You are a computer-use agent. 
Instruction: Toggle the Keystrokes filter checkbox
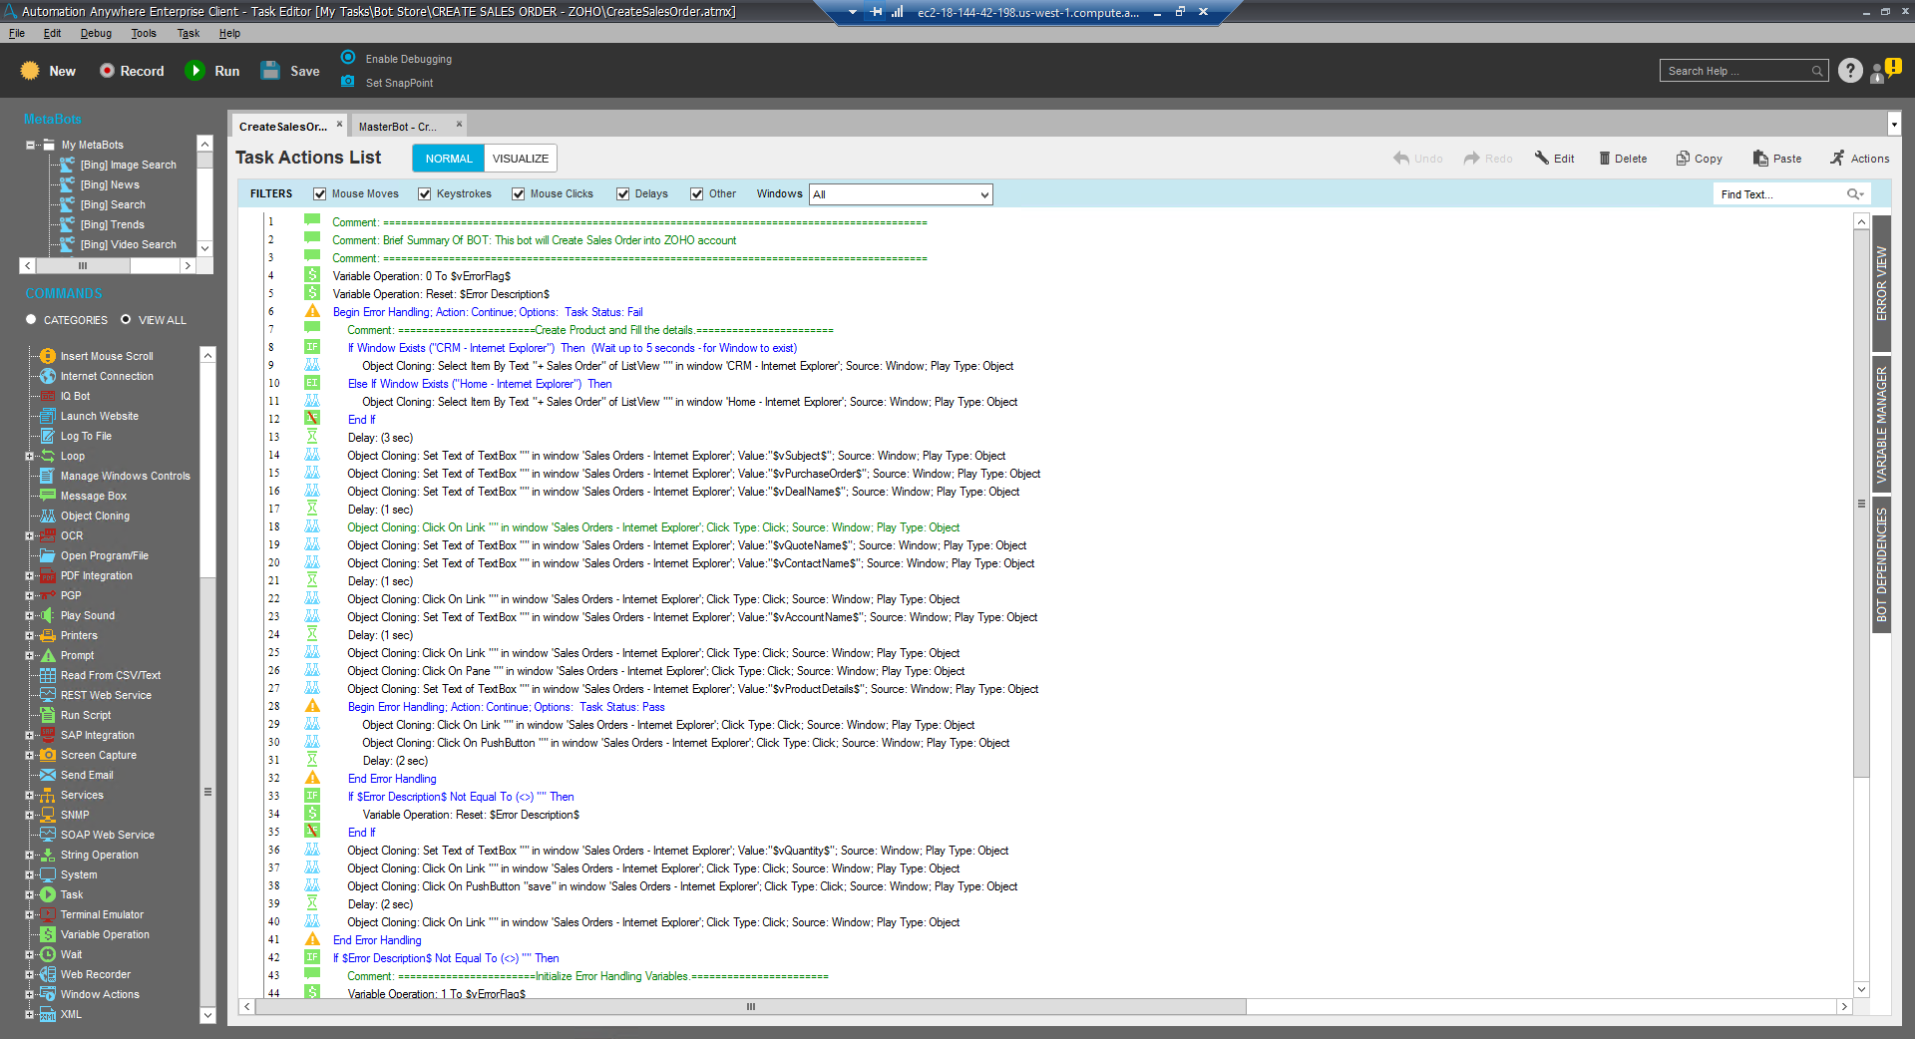pos(425,194)
